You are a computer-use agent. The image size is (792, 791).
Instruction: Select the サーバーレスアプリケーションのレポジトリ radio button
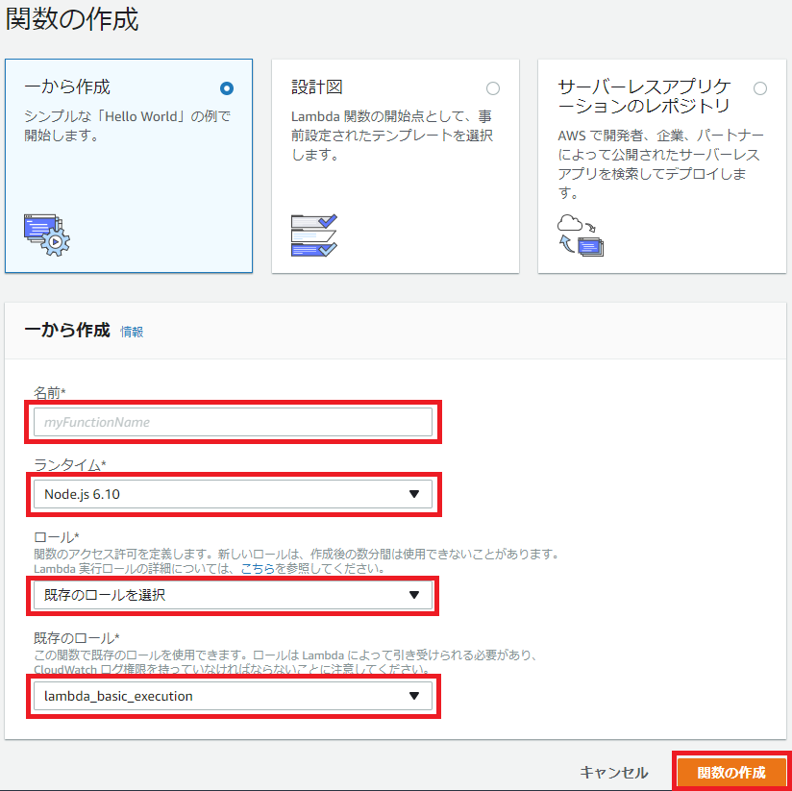[760, 88]
